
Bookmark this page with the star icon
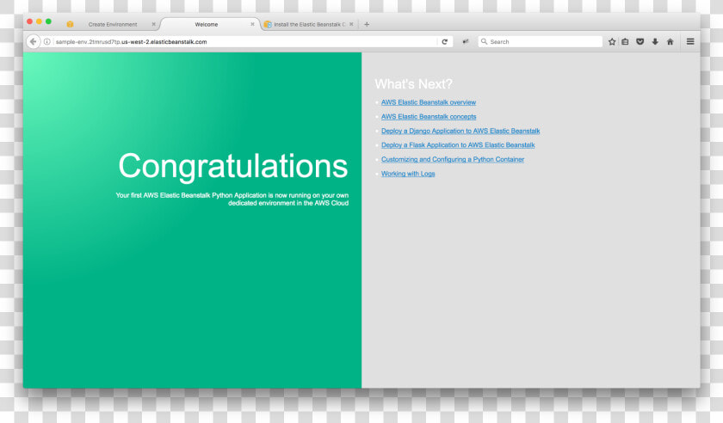[x=612, y=41]
